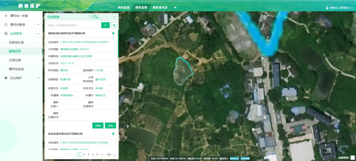The image size is (356, 161).
Task: Click the administrator user avatar icon
Action: click(327, 8)
